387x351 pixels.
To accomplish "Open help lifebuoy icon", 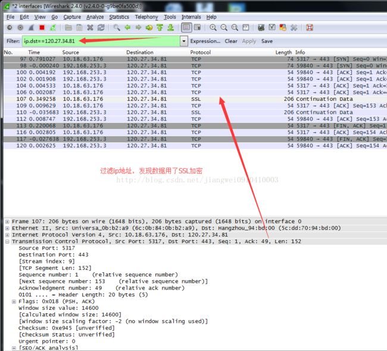I will pos(310,27).
